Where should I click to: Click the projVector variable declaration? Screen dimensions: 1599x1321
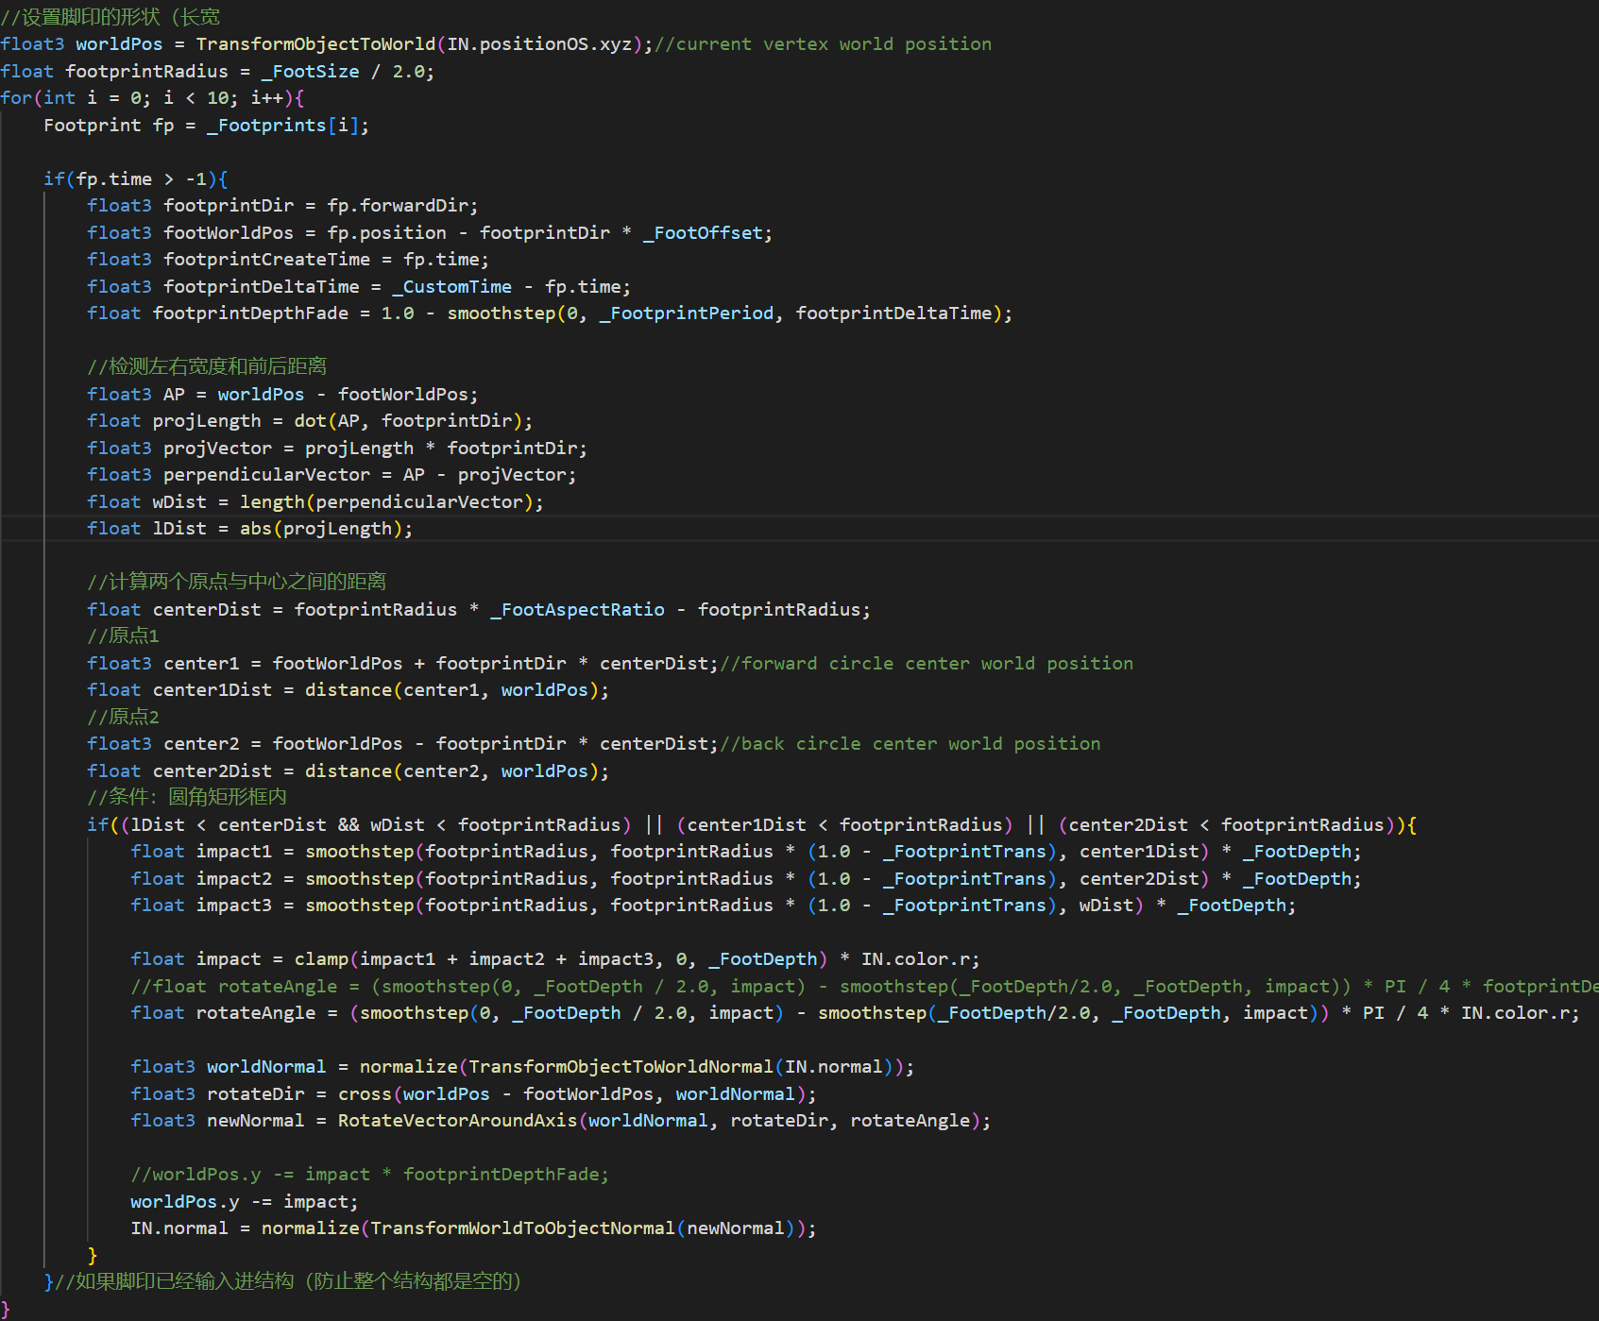click(217, 449)
